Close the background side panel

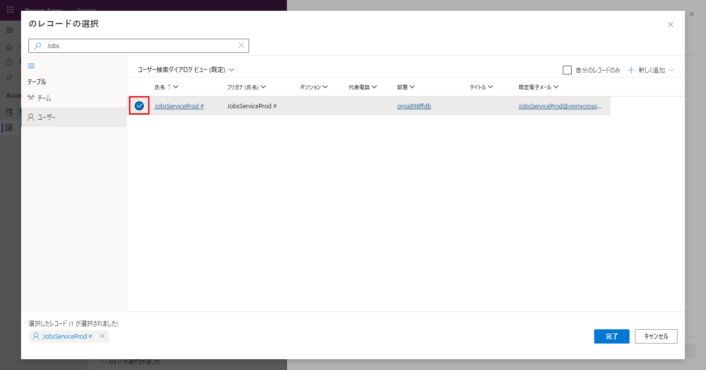tap(692, 14)
